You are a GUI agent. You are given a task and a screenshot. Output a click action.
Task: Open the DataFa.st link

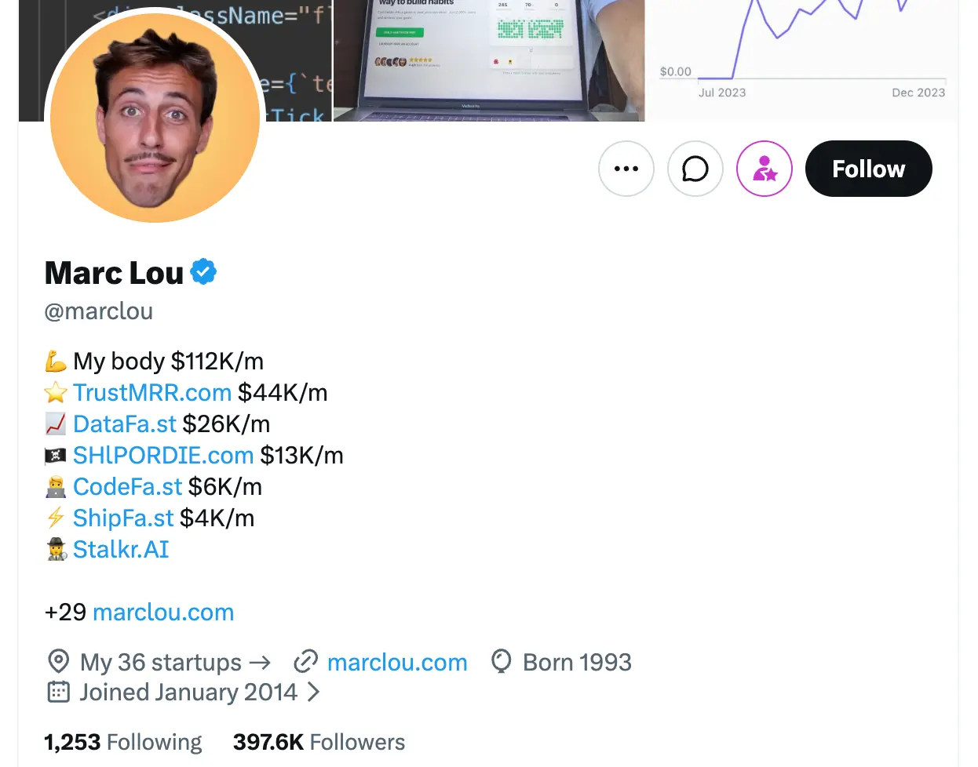point(124,423)
